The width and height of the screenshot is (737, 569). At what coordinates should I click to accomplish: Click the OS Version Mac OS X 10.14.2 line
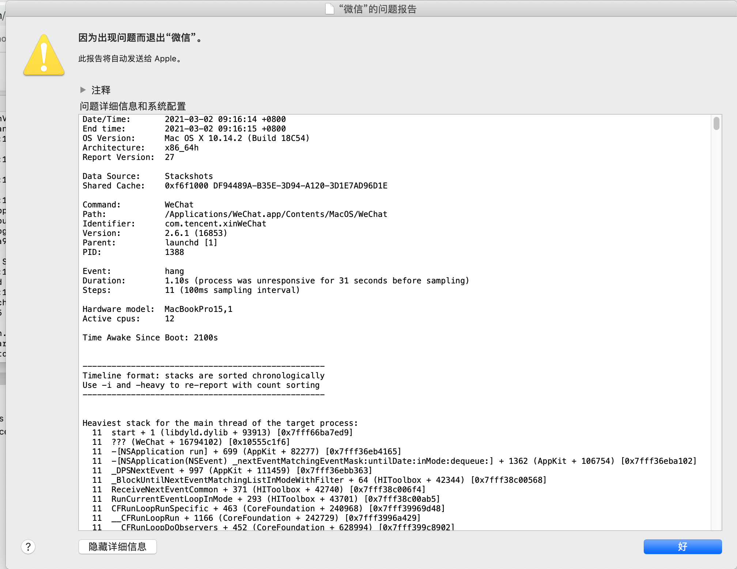click(196, 138)
